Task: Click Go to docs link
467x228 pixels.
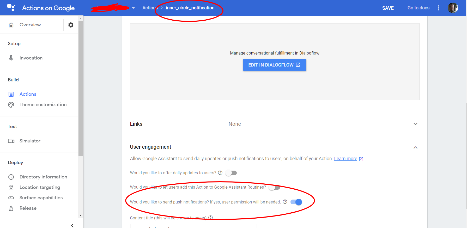Action: coord(418,8)
